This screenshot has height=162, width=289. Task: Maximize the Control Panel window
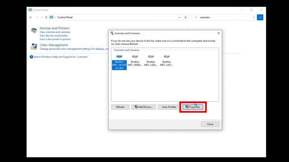[x=252, y=10]
